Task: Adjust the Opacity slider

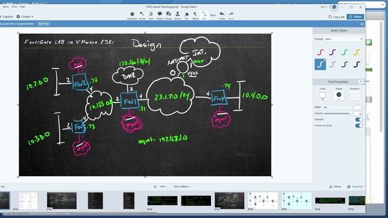Action: tap(338, 113)
